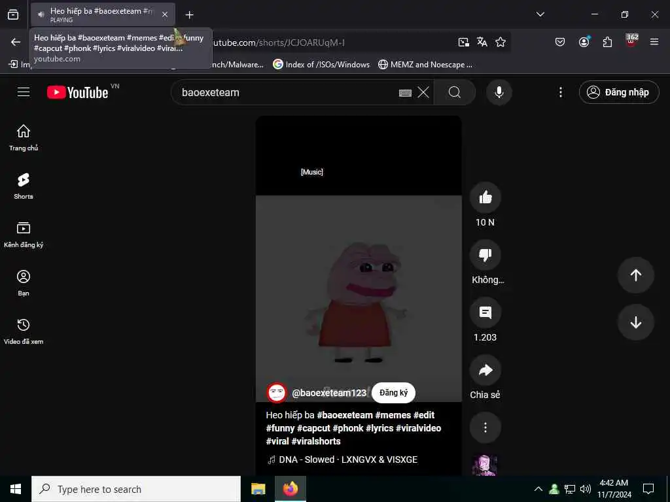The height and width of the screenshot is (502, 670).
Task: Open the extensions puzzle icon
Action: pyautogui.click(x=607, y=42)
